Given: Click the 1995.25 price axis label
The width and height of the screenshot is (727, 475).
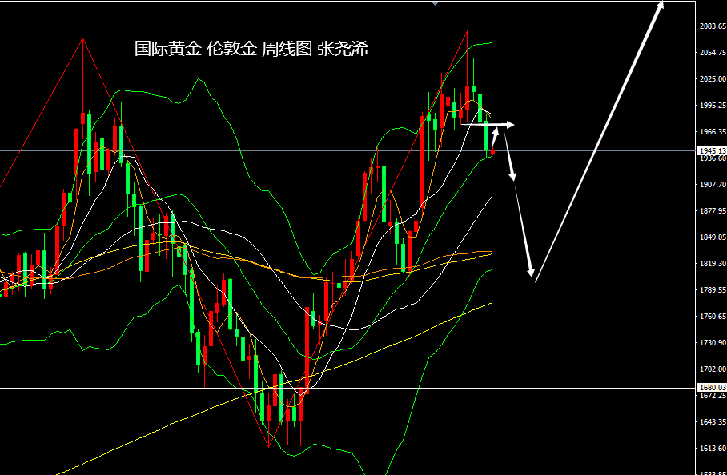Looking at the screenshot, I should (713, 106).
